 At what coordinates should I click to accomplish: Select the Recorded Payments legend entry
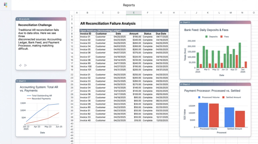coord(39,99)
